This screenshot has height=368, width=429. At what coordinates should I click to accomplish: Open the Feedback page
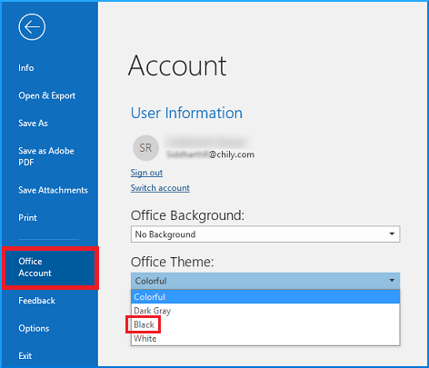pos(36,301)
